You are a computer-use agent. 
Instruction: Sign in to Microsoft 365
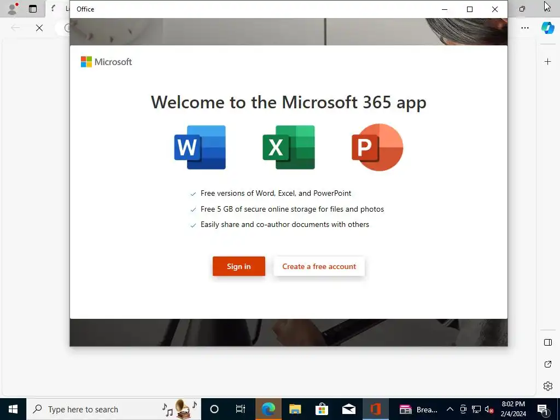pyautogui.click(x=239, y=266)
